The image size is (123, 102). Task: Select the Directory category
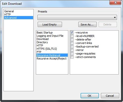(52, 42)
